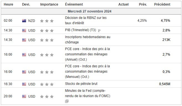Click the New Zealand flag icon
The image size is (182, 106).
24,21
